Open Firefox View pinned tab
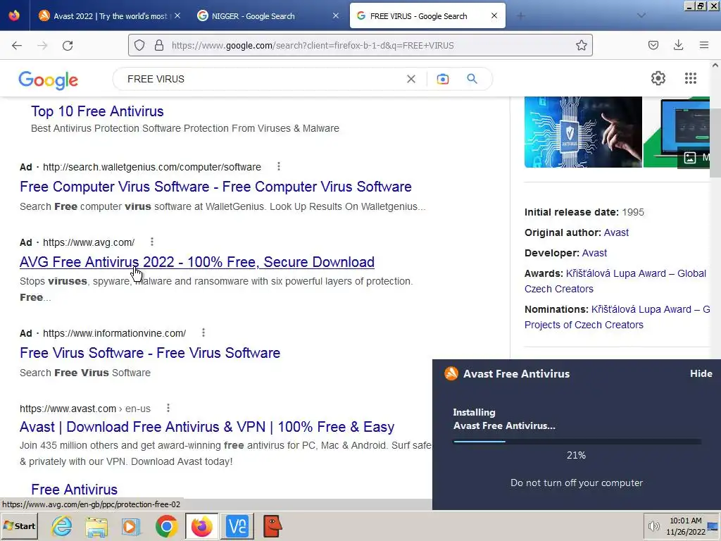This screenshot has height=541, width=721. click(x=14, y=15)
